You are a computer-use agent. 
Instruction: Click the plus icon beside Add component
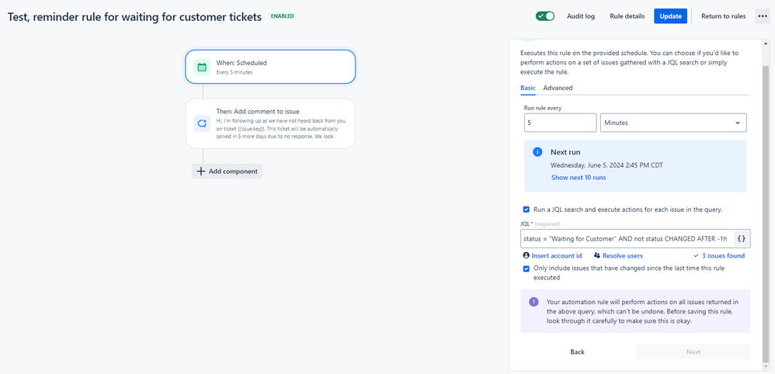tap(201, 171)
